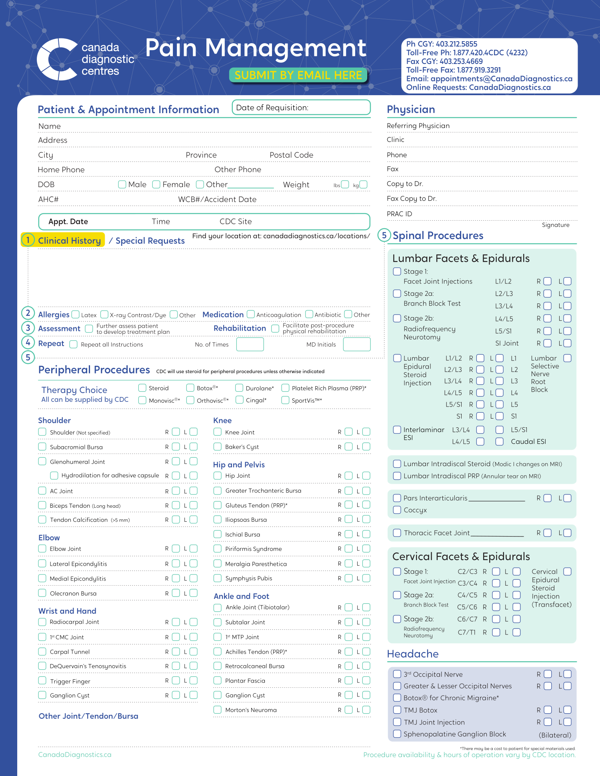600x776 pixels.
Task: Select Steroid therapy choice
Action: [x=142, y=388]
